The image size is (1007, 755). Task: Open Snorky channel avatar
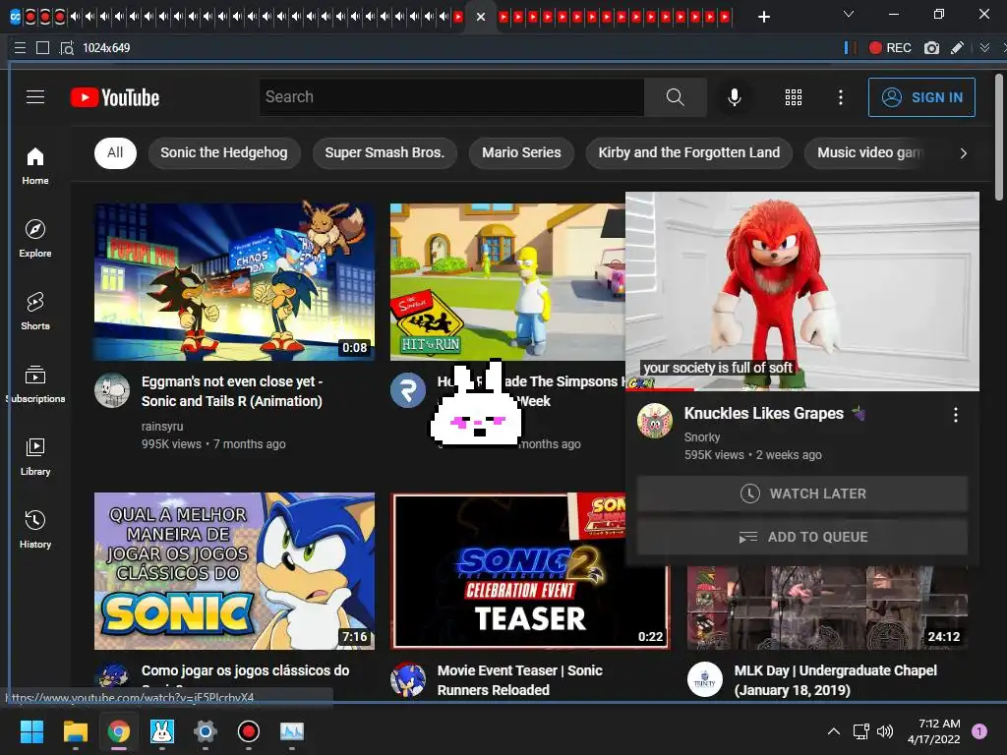[654, 421]
